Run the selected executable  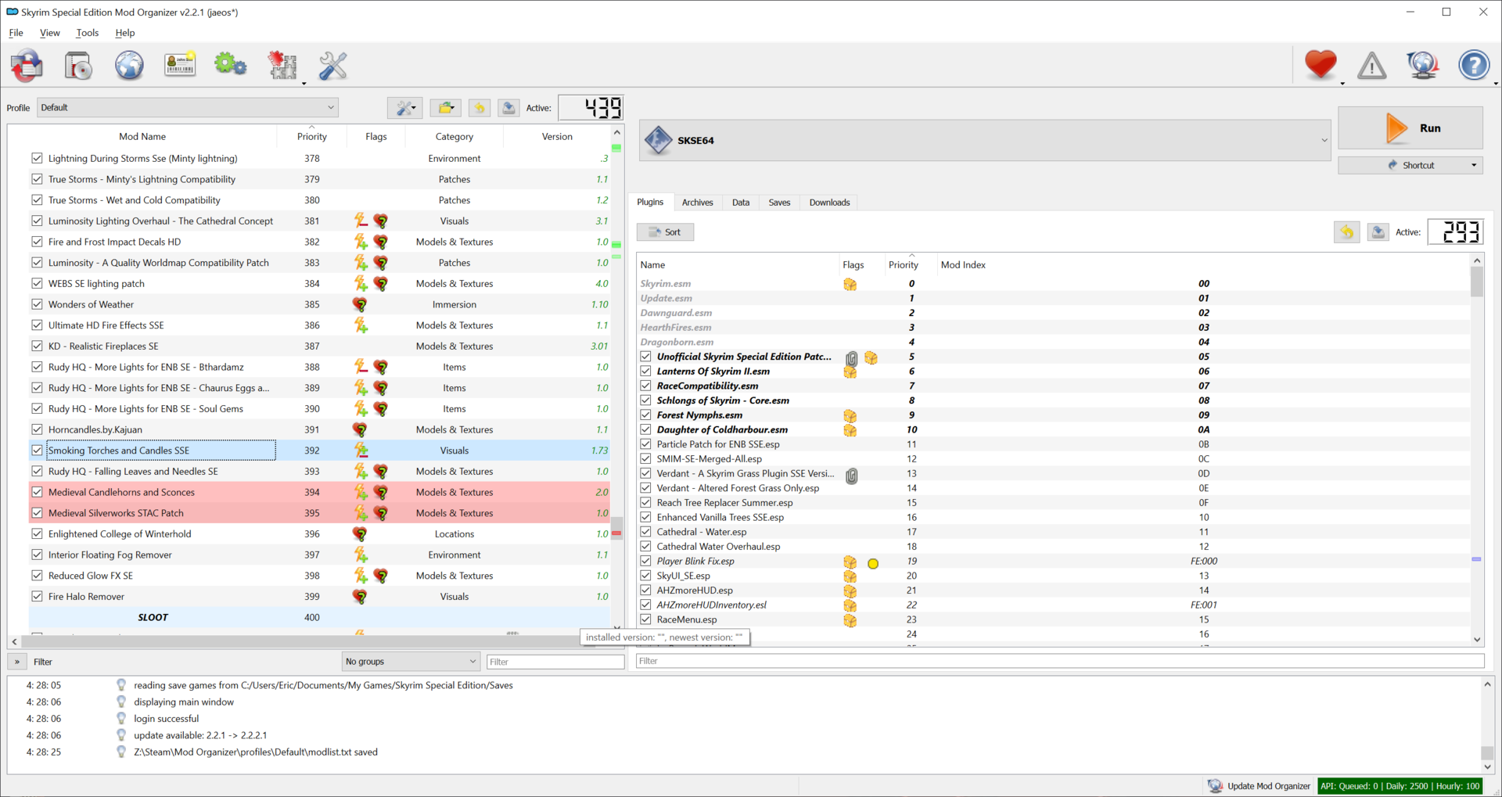pyautogui.click(x=1410, y=128)
